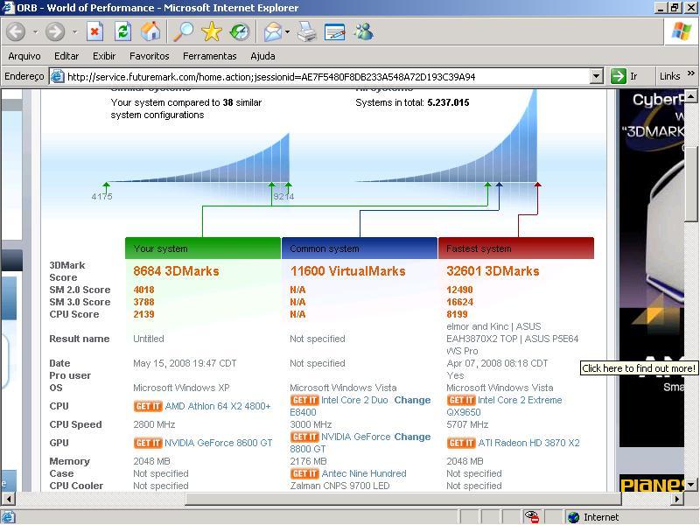The height and width of the screenshot is (525, 700).
Task: Open the address bar dropdown arrow
Action: point(596,76)
